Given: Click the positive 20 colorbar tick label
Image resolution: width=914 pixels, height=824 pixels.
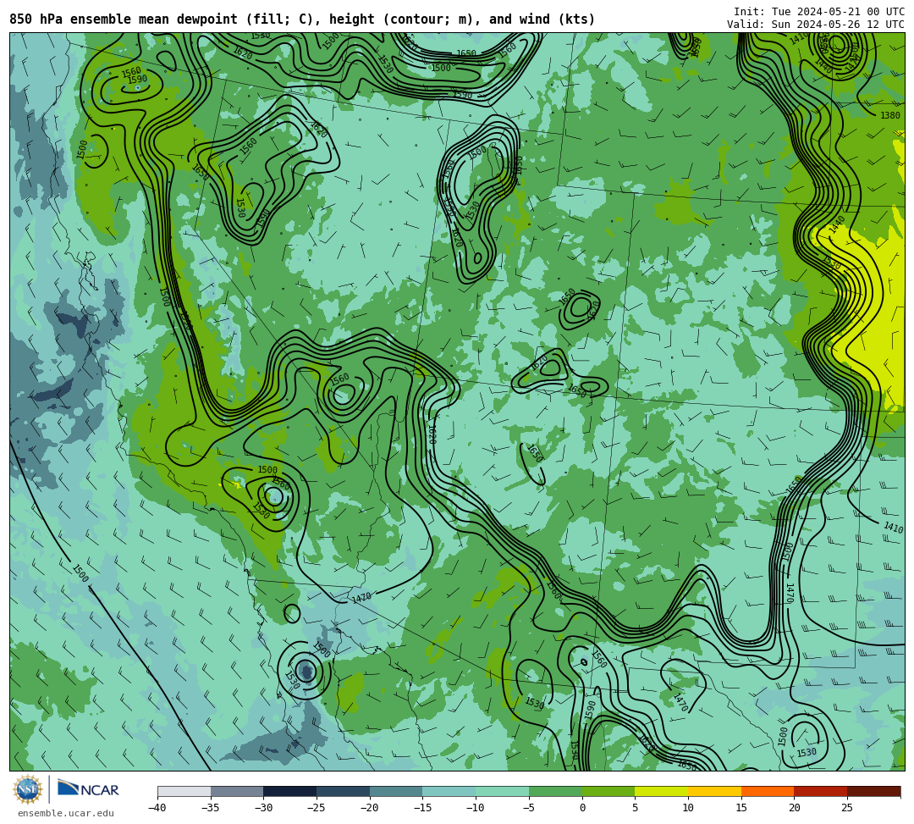Looking at the screenshot, I should pos(794,808).
